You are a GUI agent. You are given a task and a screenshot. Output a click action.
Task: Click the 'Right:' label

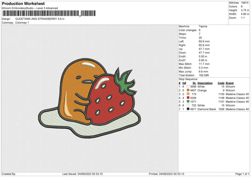182,45
